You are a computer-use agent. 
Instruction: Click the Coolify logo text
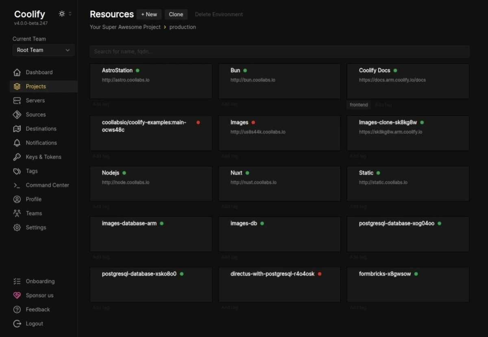30,14
